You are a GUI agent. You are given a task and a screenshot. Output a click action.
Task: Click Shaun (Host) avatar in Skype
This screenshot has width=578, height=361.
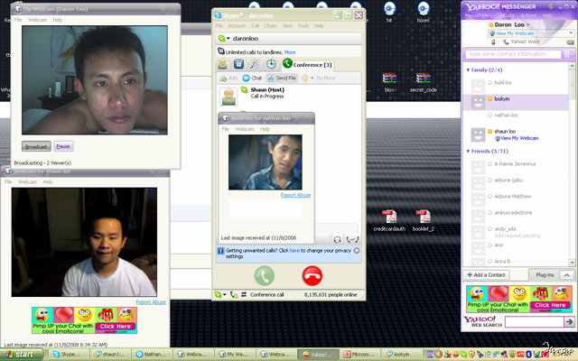[x=228, y=97]
